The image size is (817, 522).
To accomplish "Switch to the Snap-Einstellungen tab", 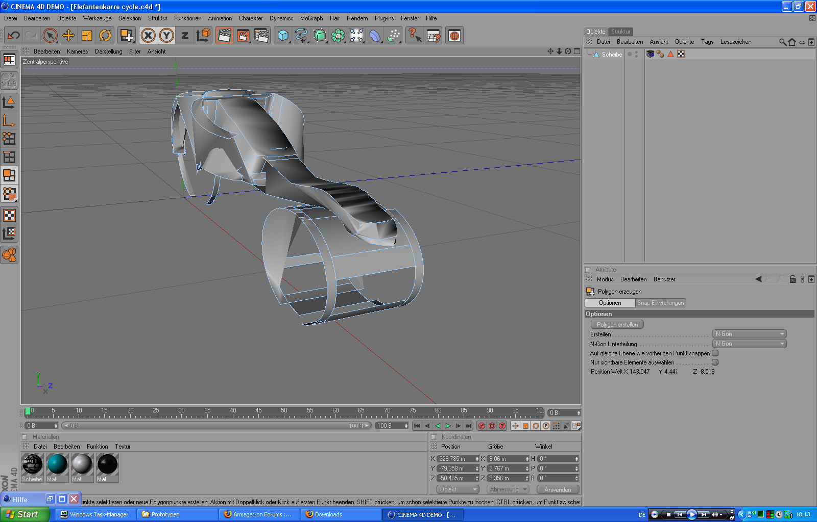I will pos(660,303).
